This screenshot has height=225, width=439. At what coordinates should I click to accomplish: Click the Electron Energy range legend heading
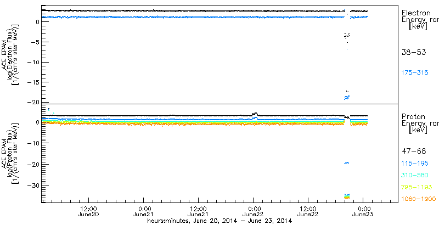(420, 20)
